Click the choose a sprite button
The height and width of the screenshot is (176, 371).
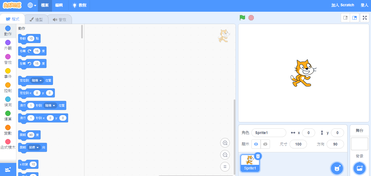click(337, 168)
